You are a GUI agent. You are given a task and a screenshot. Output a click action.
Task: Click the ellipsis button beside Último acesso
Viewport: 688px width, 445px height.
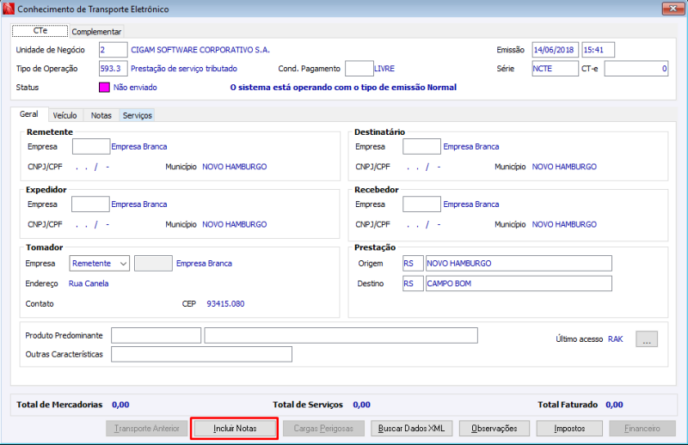647,338
